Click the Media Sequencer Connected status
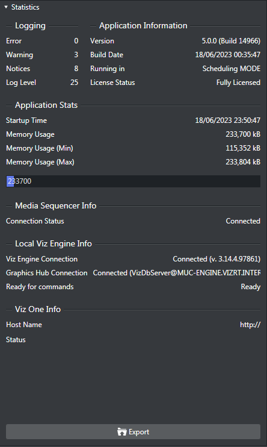 click(x=243, y=221)
